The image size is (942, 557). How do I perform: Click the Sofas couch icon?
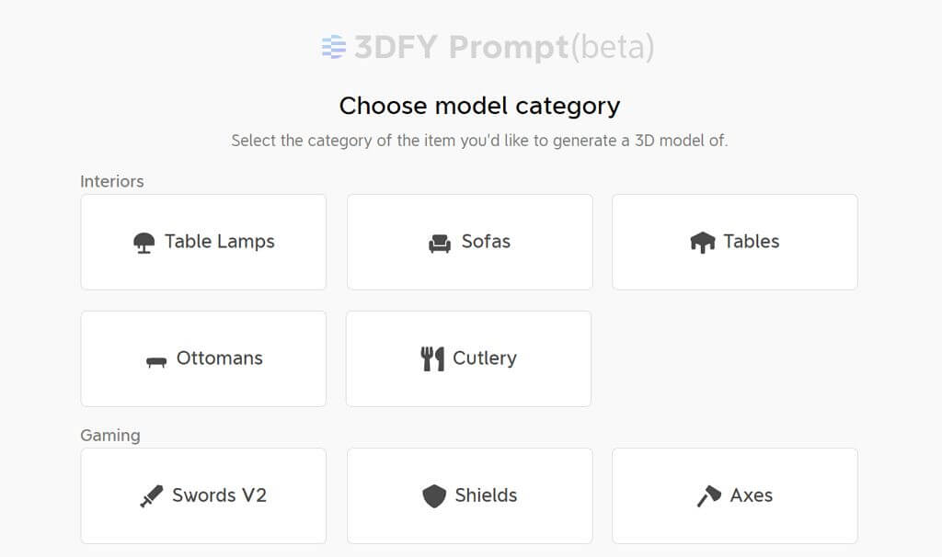tap(442, 242)
